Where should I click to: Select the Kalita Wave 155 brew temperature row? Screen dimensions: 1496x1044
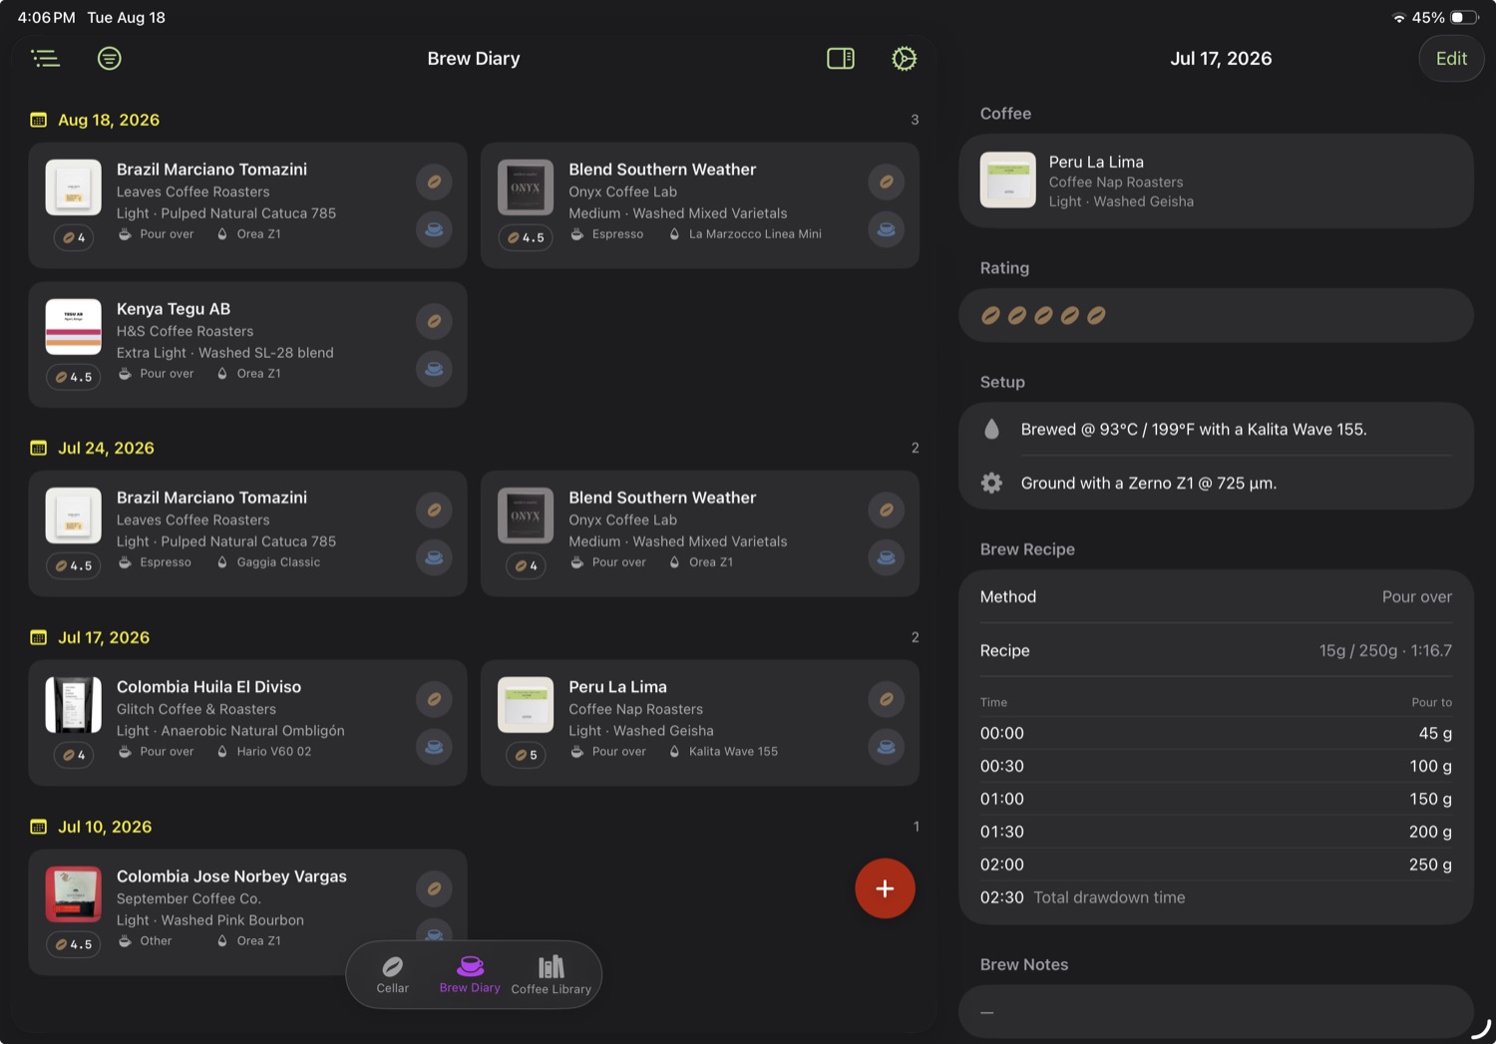(x=1216, y=430)
